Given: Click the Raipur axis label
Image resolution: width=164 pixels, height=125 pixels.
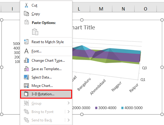Looking at the screenshot, I should point(134,88).
